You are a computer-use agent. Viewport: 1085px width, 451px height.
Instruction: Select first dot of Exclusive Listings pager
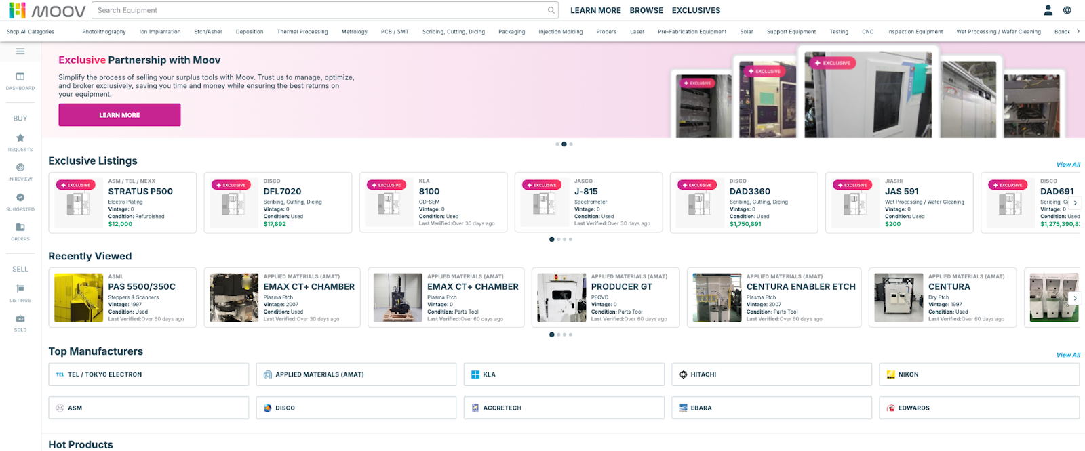(551, 239)
